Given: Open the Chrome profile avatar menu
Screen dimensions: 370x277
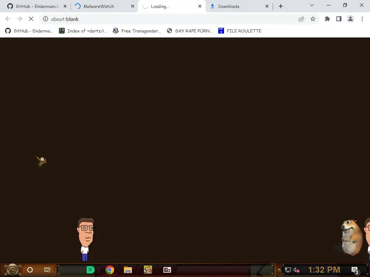Looking at the screenshot, I should click(350, 19).
